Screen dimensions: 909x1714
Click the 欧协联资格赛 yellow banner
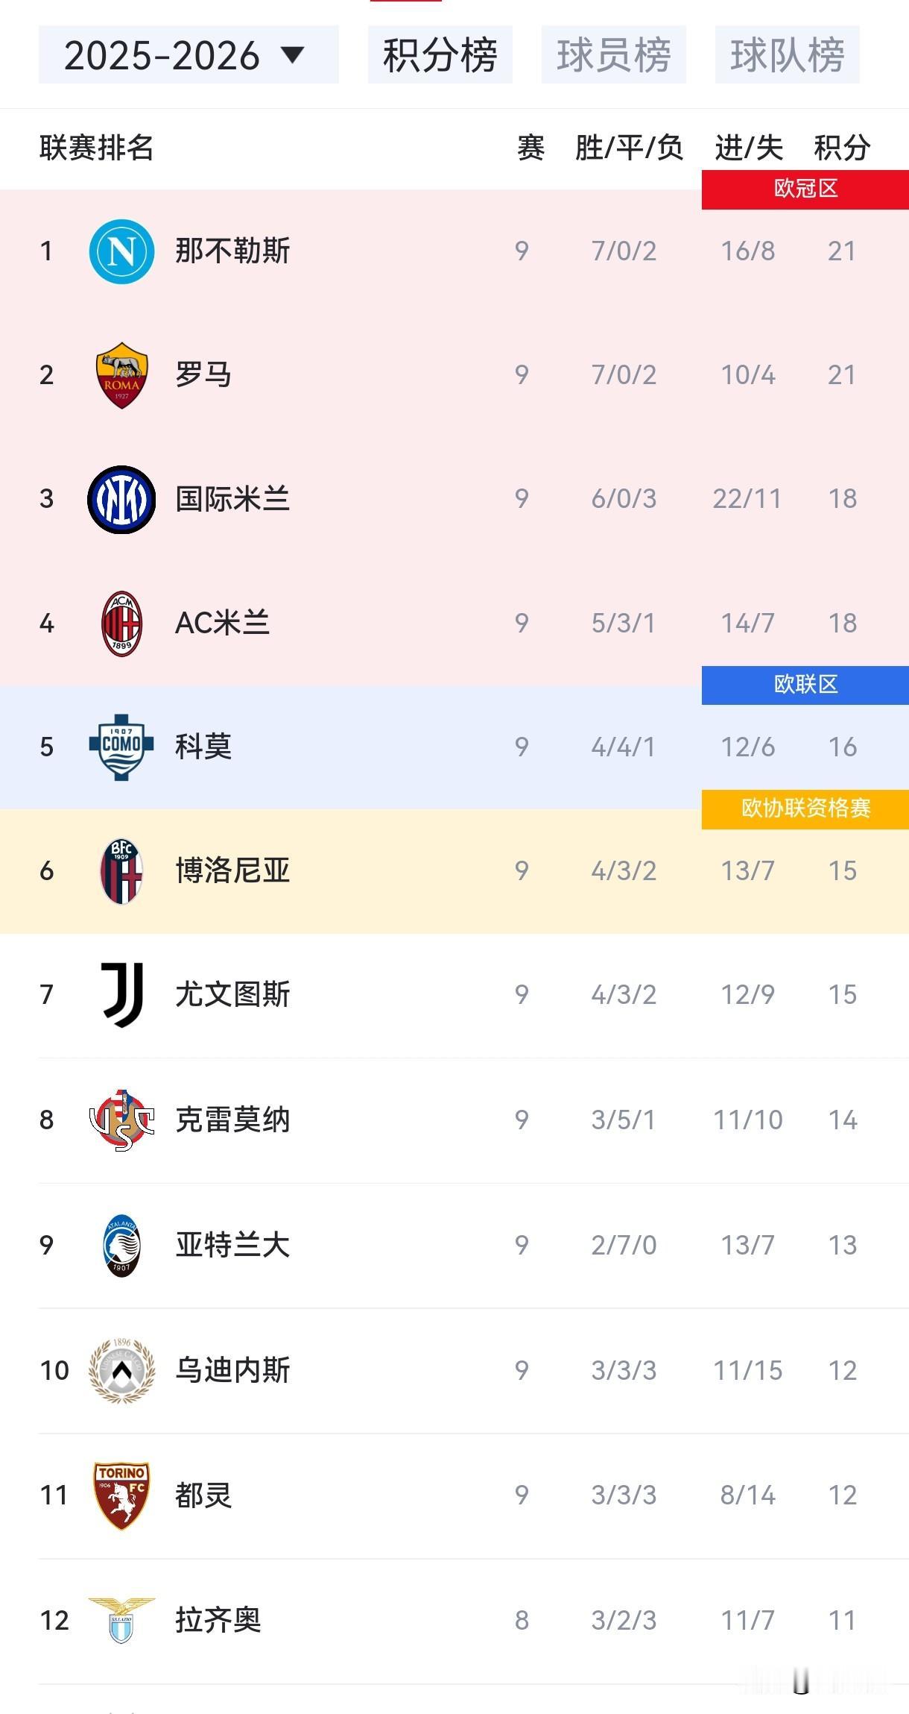tap(804, 809)
